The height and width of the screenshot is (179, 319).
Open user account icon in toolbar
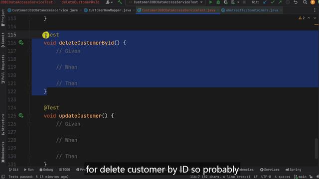pyautogui.click(x=109, y=2)
